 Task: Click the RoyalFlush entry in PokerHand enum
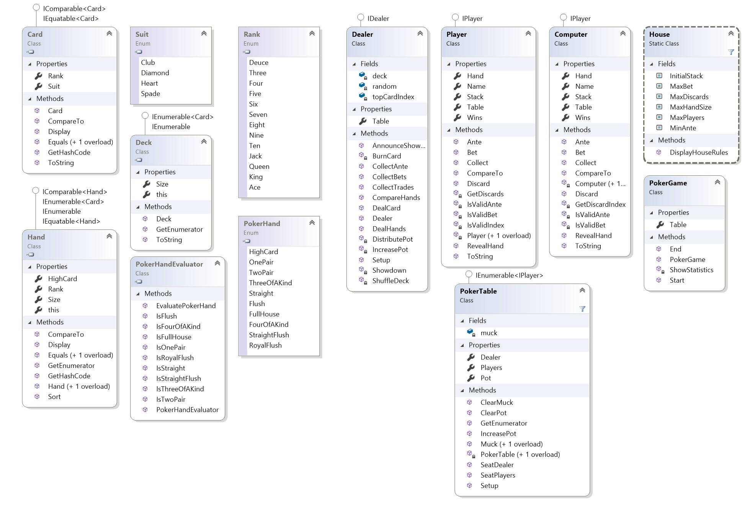click(x=265, y=345)
